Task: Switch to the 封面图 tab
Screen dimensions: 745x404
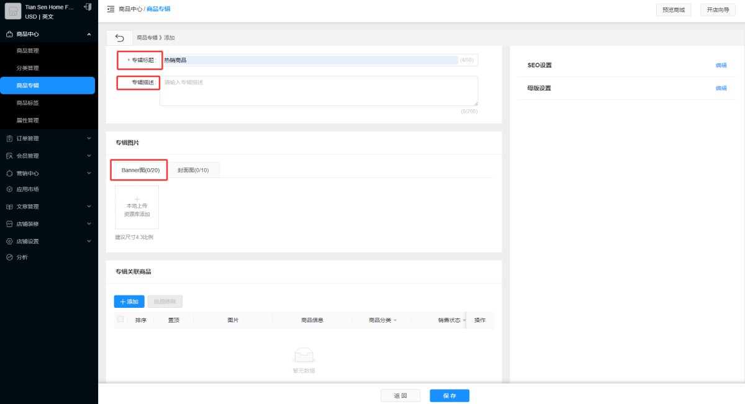Action: point(193,170)
